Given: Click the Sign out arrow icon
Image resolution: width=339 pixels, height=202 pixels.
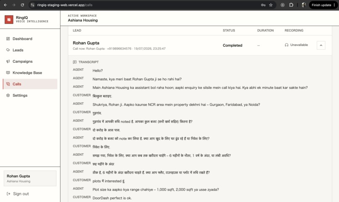Looking at the screenshot, I should coord(8,194).
